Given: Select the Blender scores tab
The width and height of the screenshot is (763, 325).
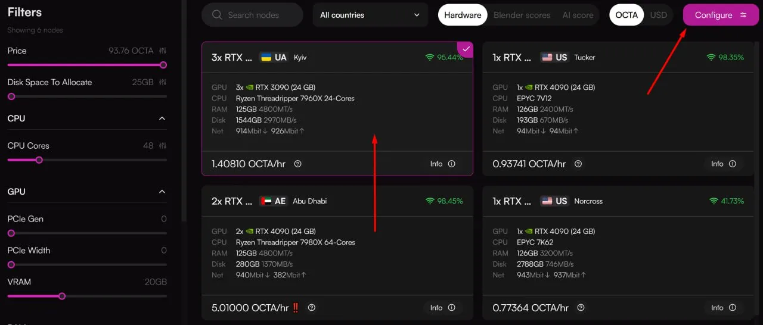Looking at the screenshot, I should point(522,15).
